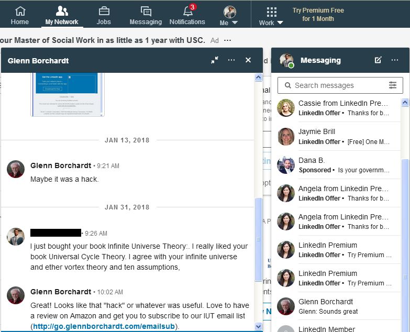Open the Glenn Borchardt 'Sounds great' conversation
The width and height of the screenshot is (410, 332).
point(336,306)
